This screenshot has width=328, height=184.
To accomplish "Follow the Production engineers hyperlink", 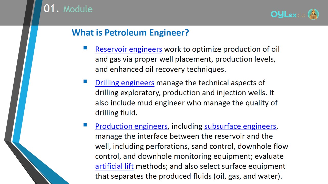I will [x=131, y=126].
